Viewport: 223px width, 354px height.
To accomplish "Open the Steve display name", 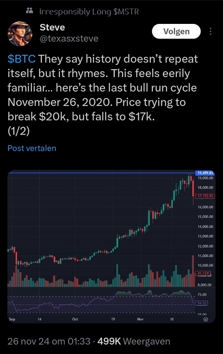I will 52,27.
